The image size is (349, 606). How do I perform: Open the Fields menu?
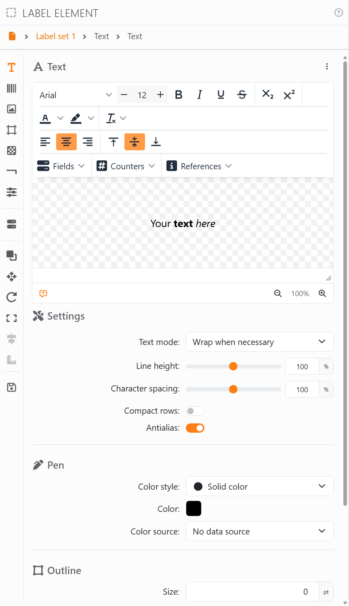[61, 166]
